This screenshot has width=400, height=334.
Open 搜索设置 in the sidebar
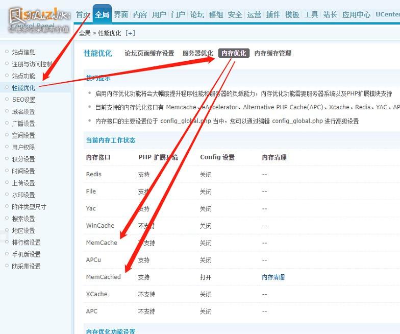[x=23, y=219]
